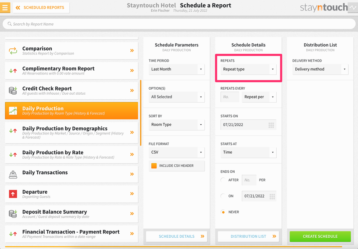
Task: Open the hamburger main menu
Action: (5, 7)
